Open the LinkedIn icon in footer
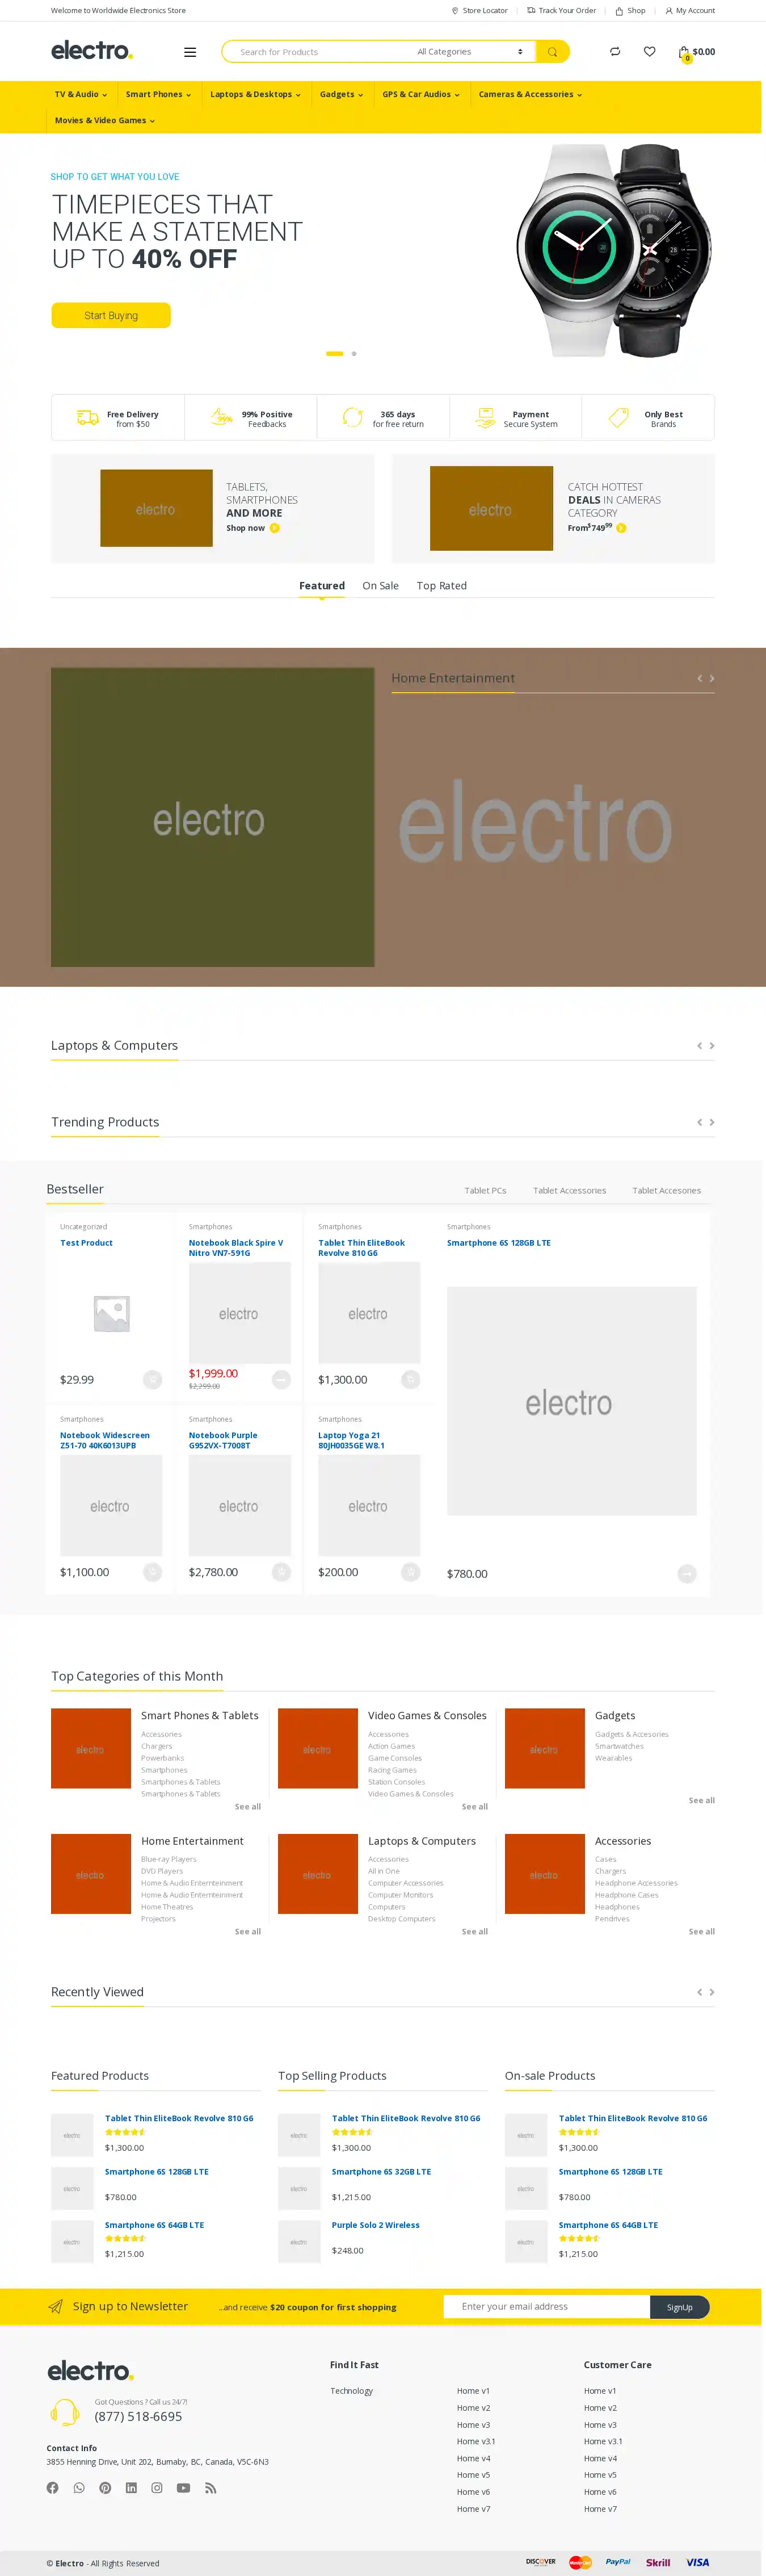 click(131, 2487)
